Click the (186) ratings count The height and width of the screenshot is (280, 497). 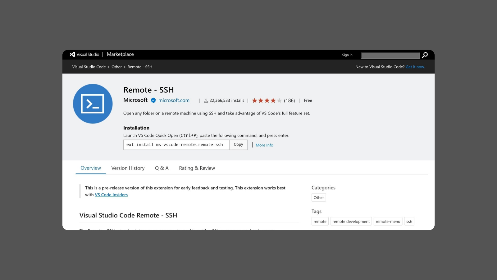point(290,100)
